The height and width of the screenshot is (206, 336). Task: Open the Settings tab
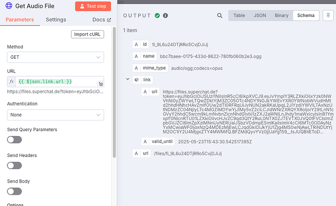pos(56,19)
